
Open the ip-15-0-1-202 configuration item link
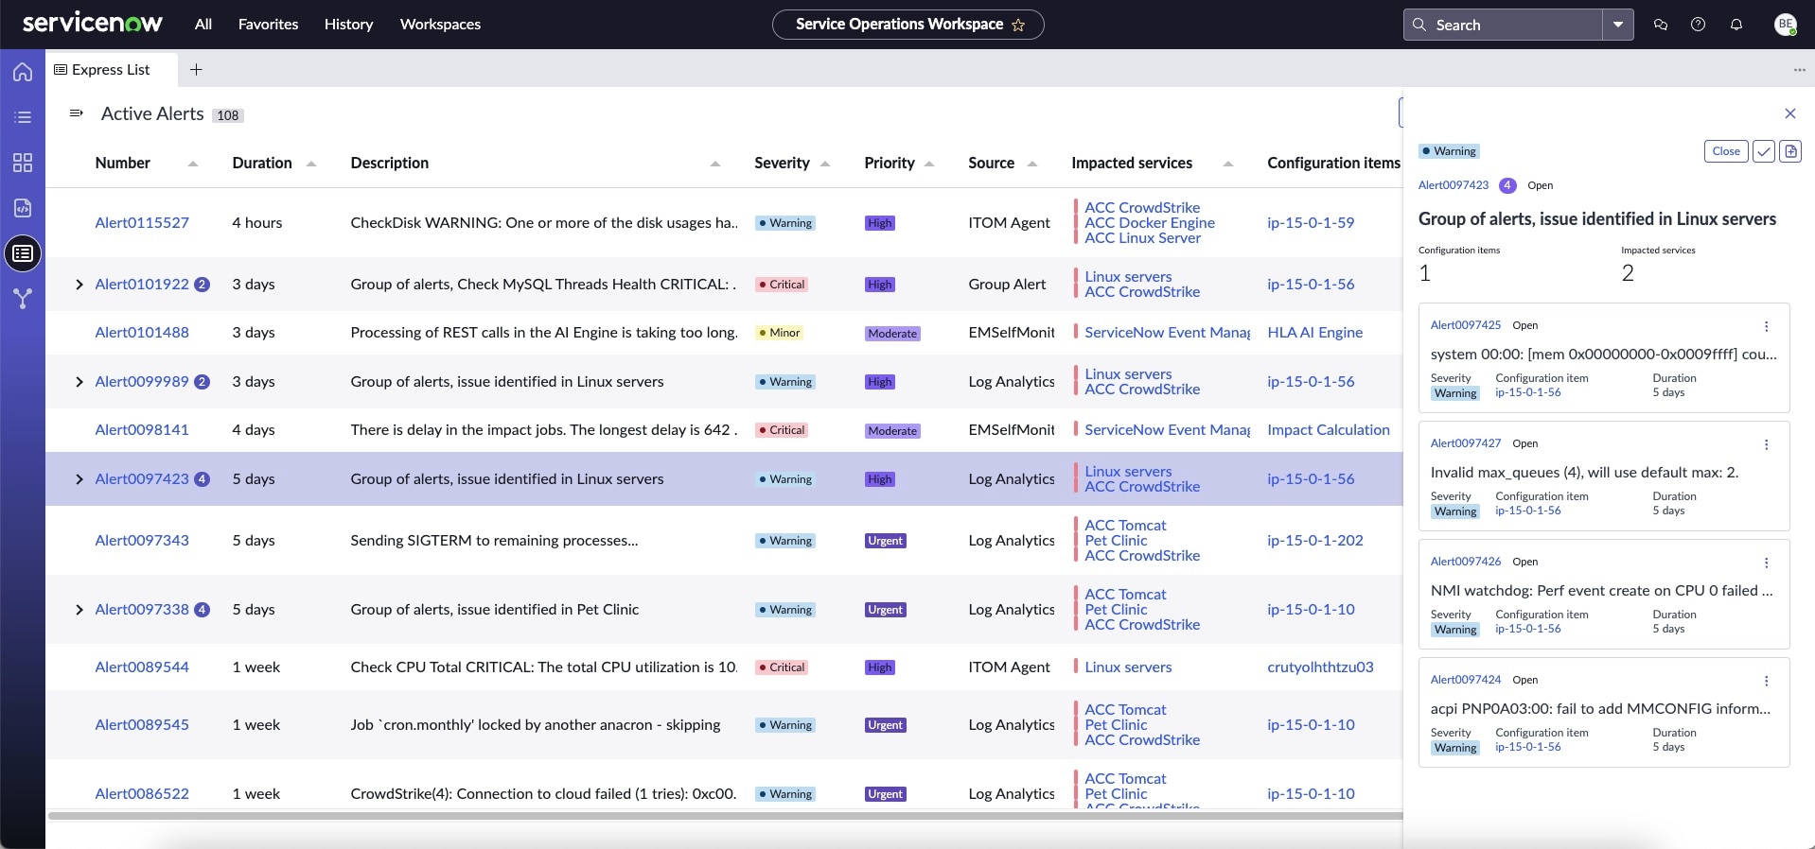coord(1315,541)
